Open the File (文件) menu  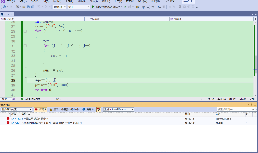[x=11, y=1]
